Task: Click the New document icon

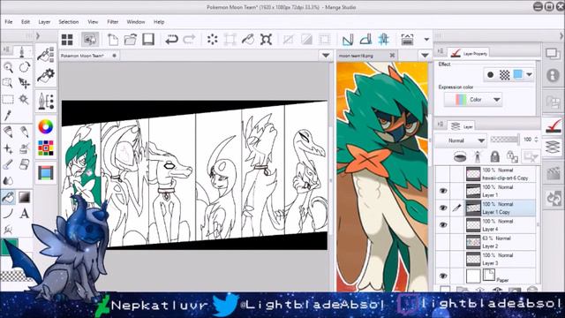Action: [x=113, y=39]
